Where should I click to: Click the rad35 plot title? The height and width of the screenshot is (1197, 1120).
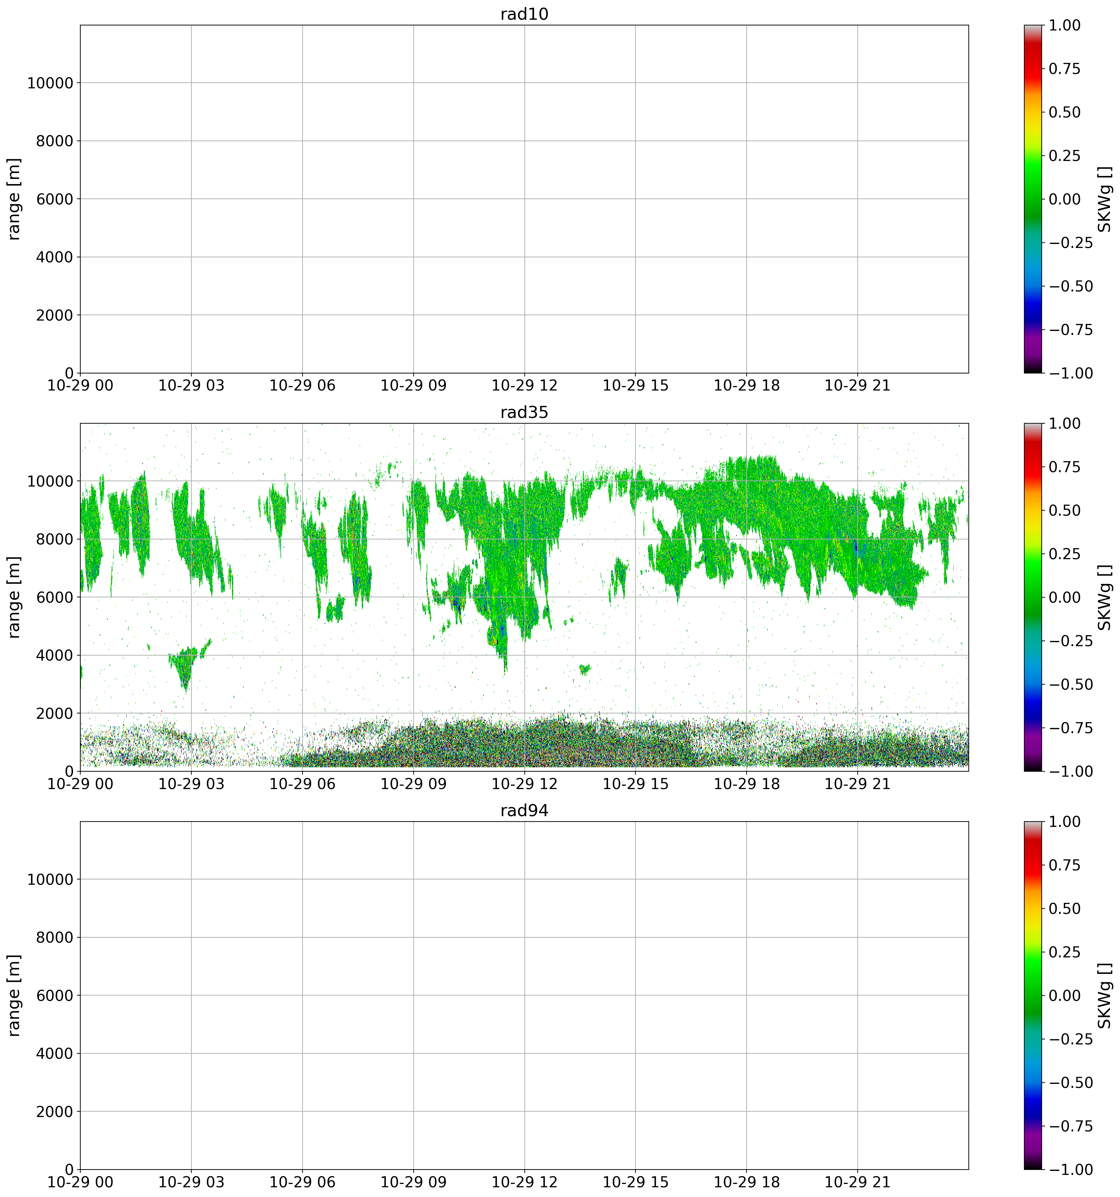pos(524,413)
